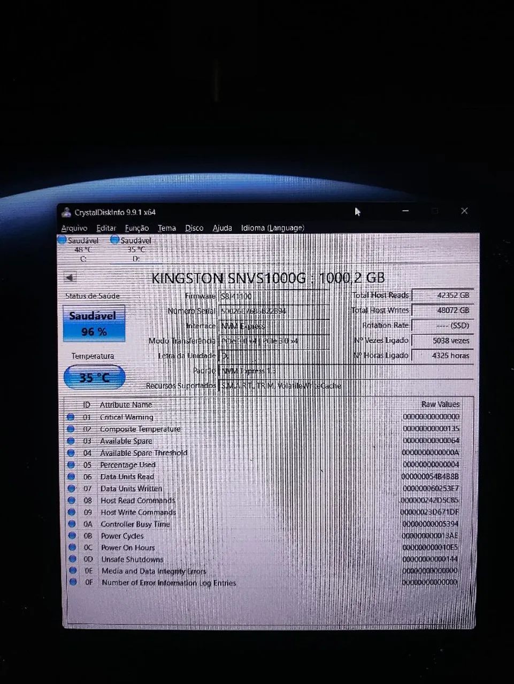This screenshot has width=514, height=684.
Task: Close the CrystalDiskInfo window
Action: coord(464,212)
